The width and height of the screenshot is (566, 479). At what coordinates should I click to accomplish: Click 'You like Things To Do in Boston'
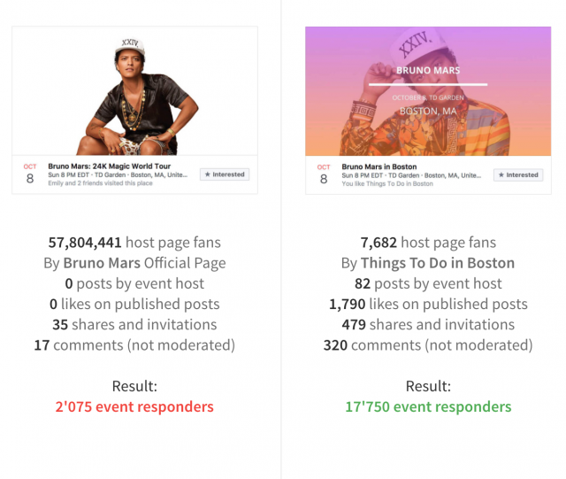pyautogui.click(x=387, y=183)
